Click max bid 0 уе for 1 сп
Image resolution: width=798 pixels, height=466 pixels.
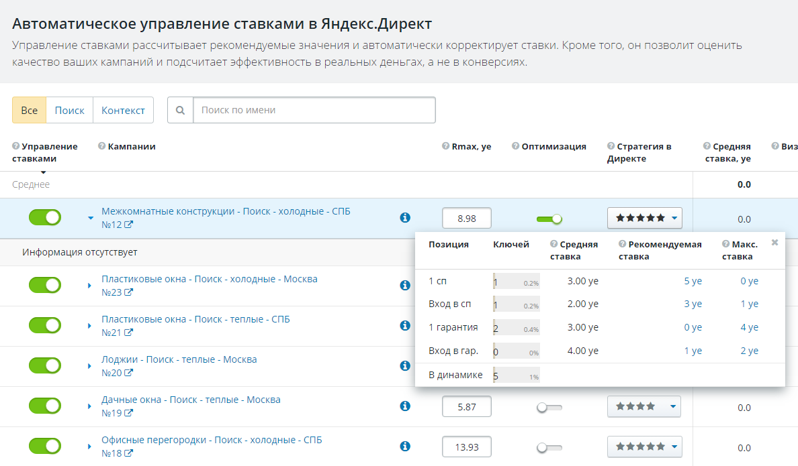click(x=749, y=281)
